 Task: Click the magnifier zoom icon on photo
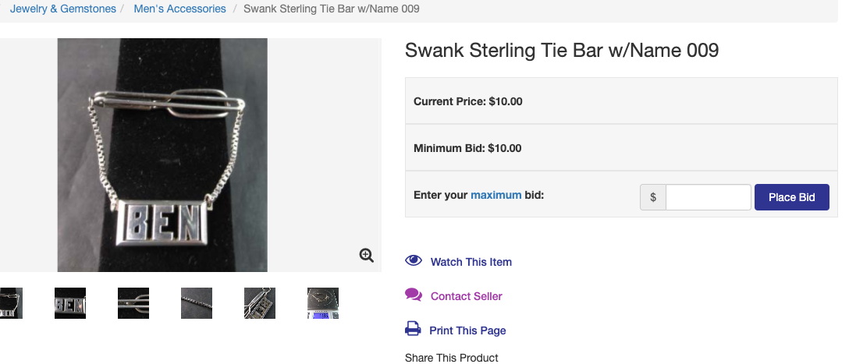click(367, 255)
